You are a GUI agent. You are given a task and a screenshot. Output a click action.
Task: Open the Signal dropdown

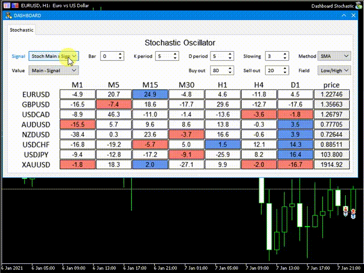(x=53, y=56)
